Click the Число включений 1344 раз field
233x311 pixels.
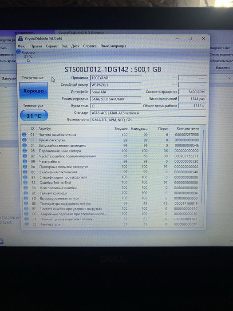(x=192, y=99)
